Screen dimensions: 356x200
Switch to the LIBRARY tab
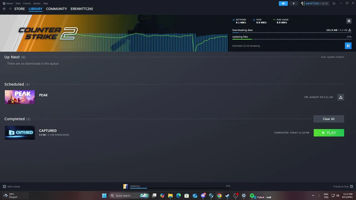point(36,9)
